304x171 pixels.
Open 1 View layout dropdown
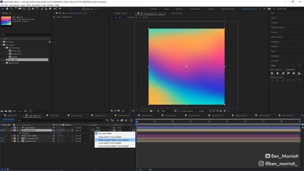(x=203, y=111)
